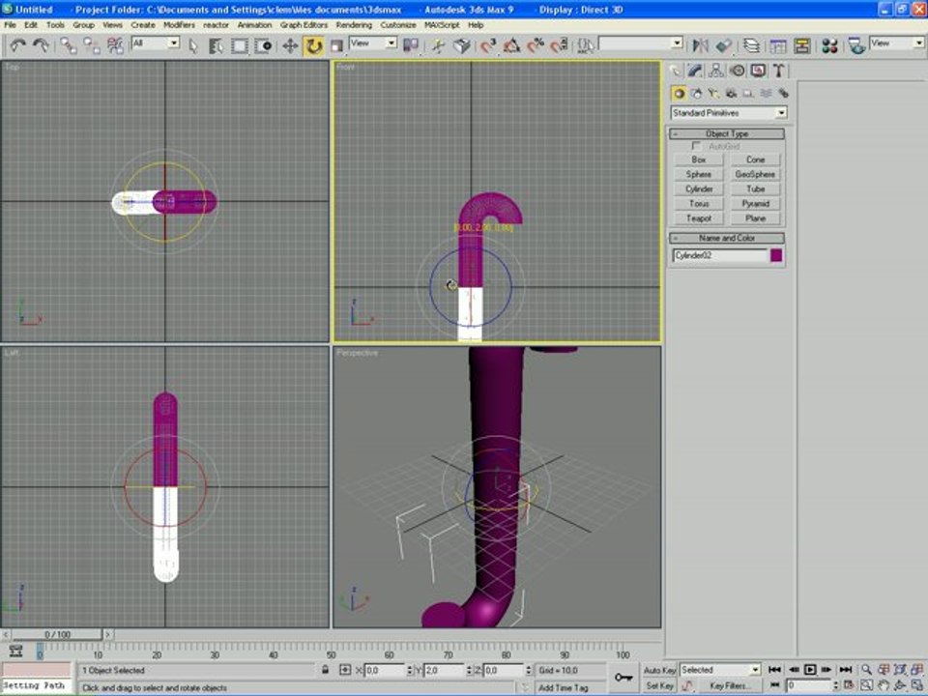The image size is (928, 696).
Task: Toggle the Spinner Snap icon
Action: point(560,46)
